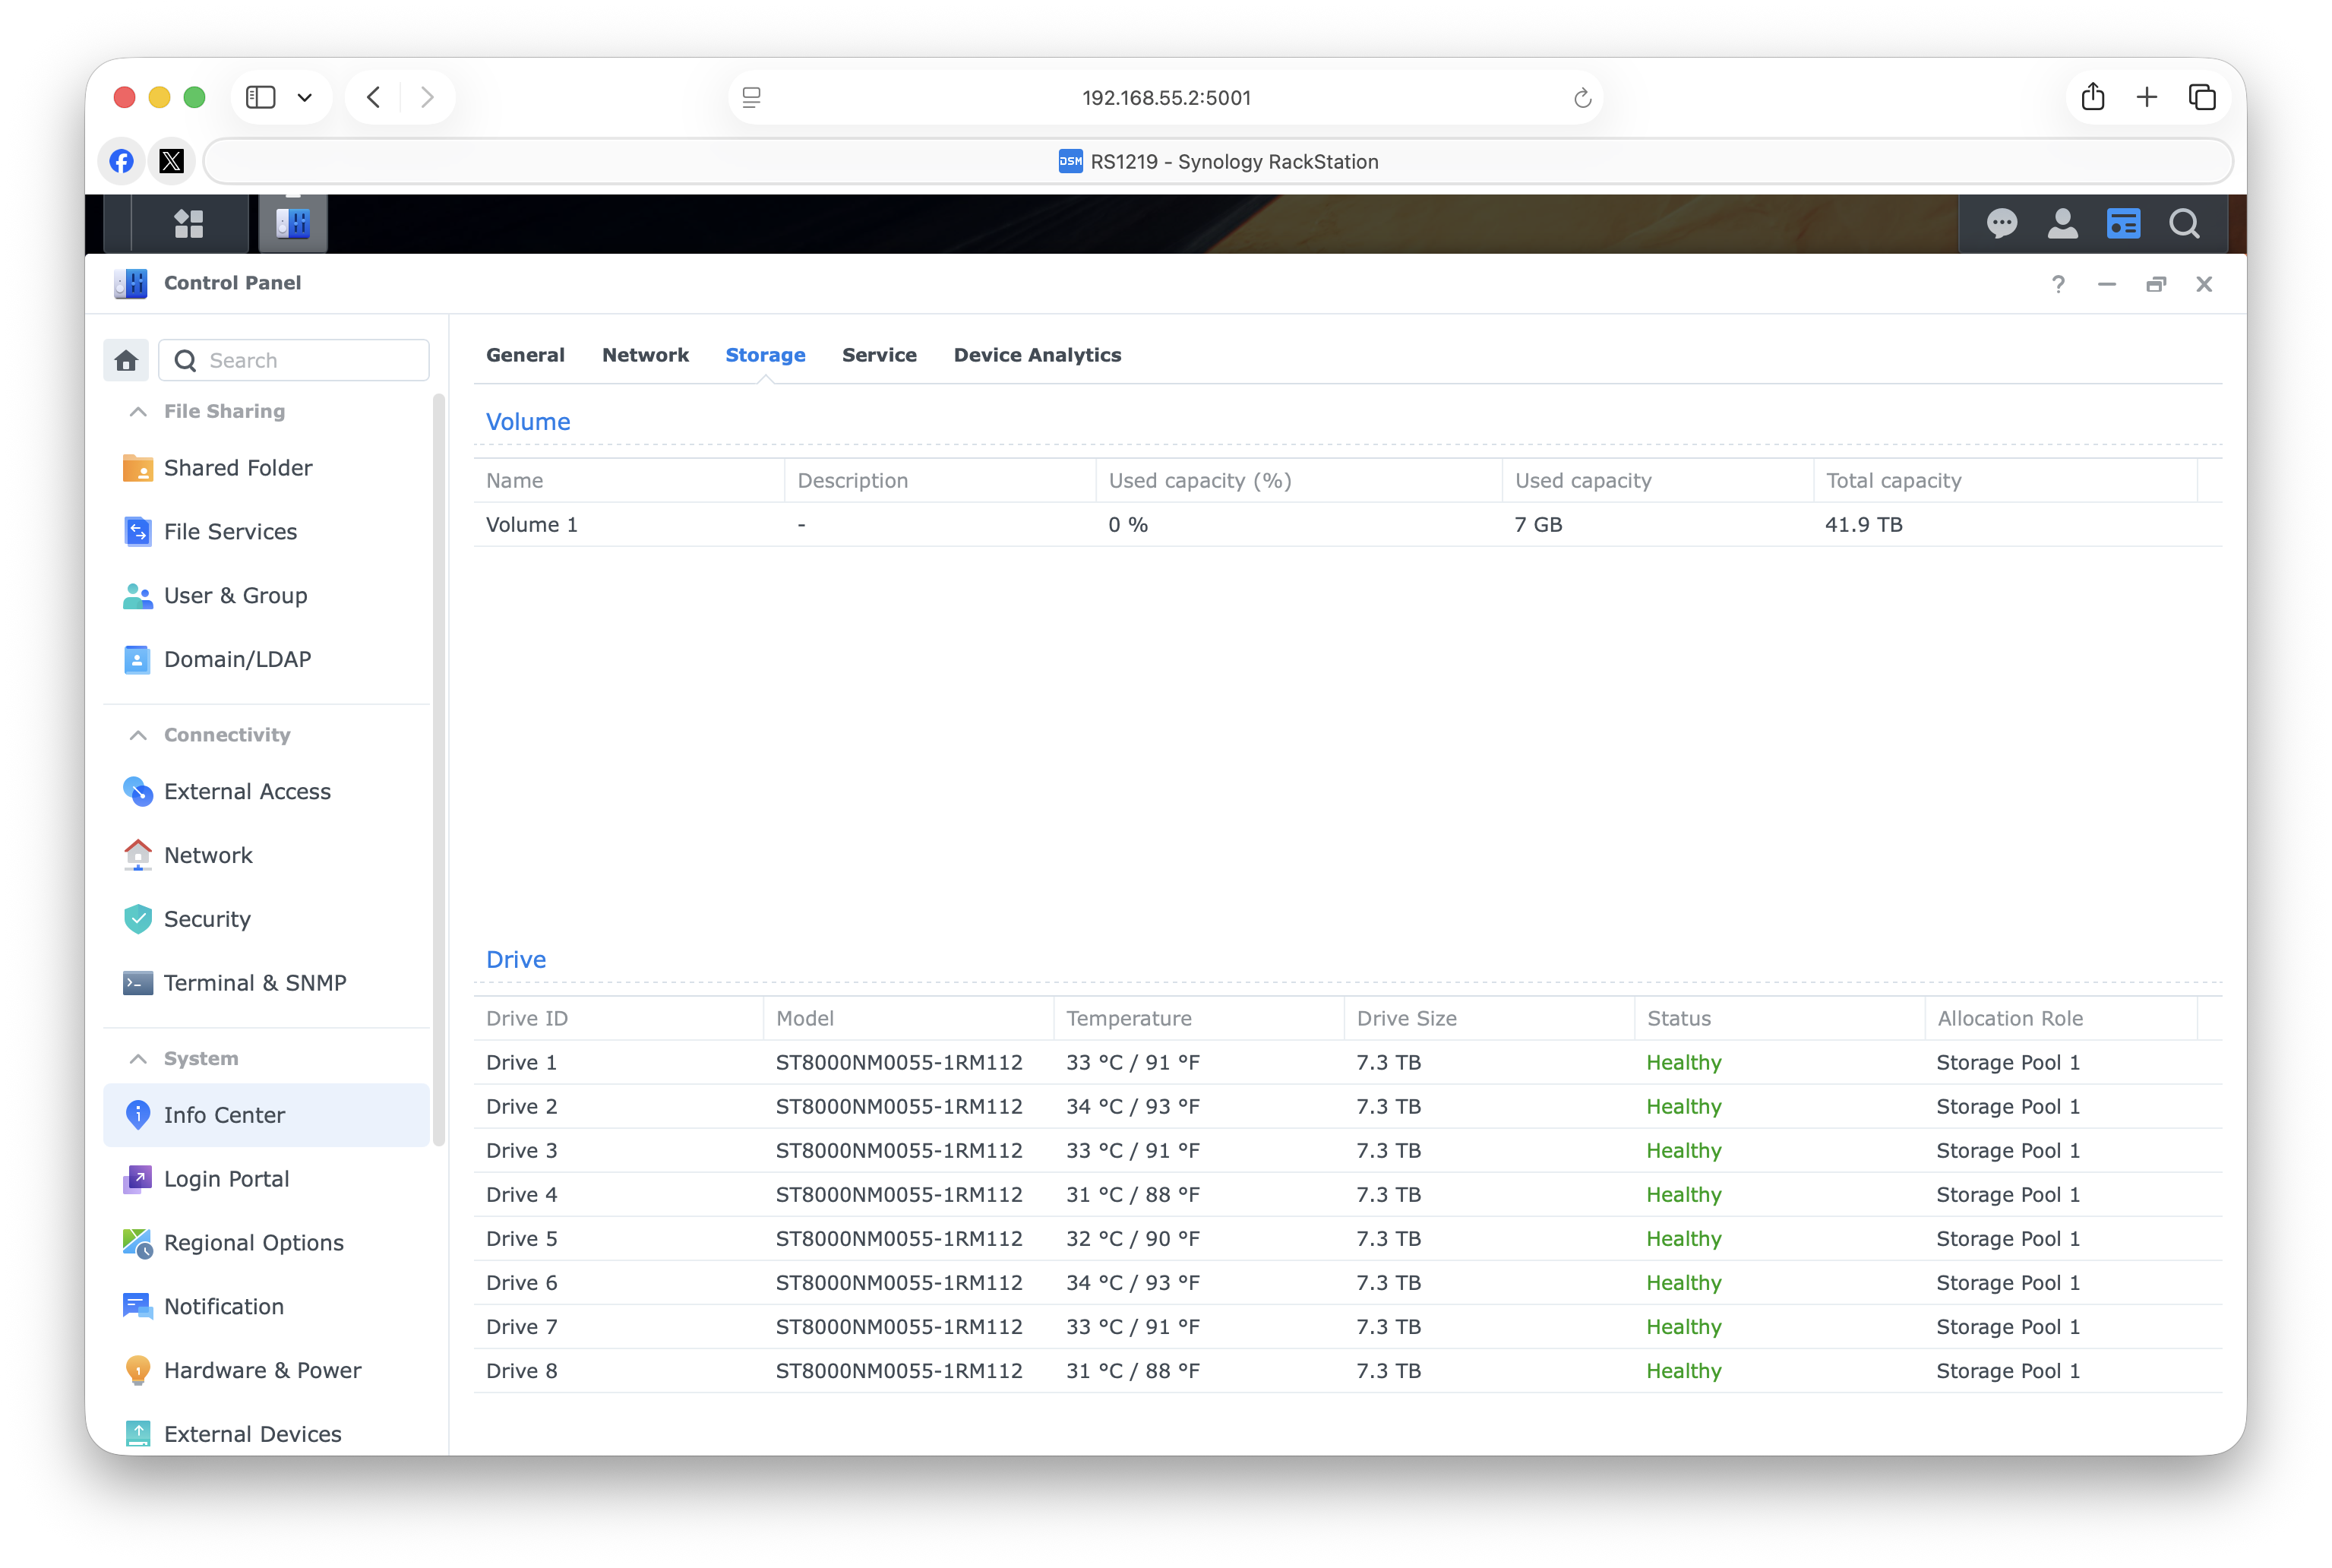Click the Safari address bar URL

point(1166,98)
